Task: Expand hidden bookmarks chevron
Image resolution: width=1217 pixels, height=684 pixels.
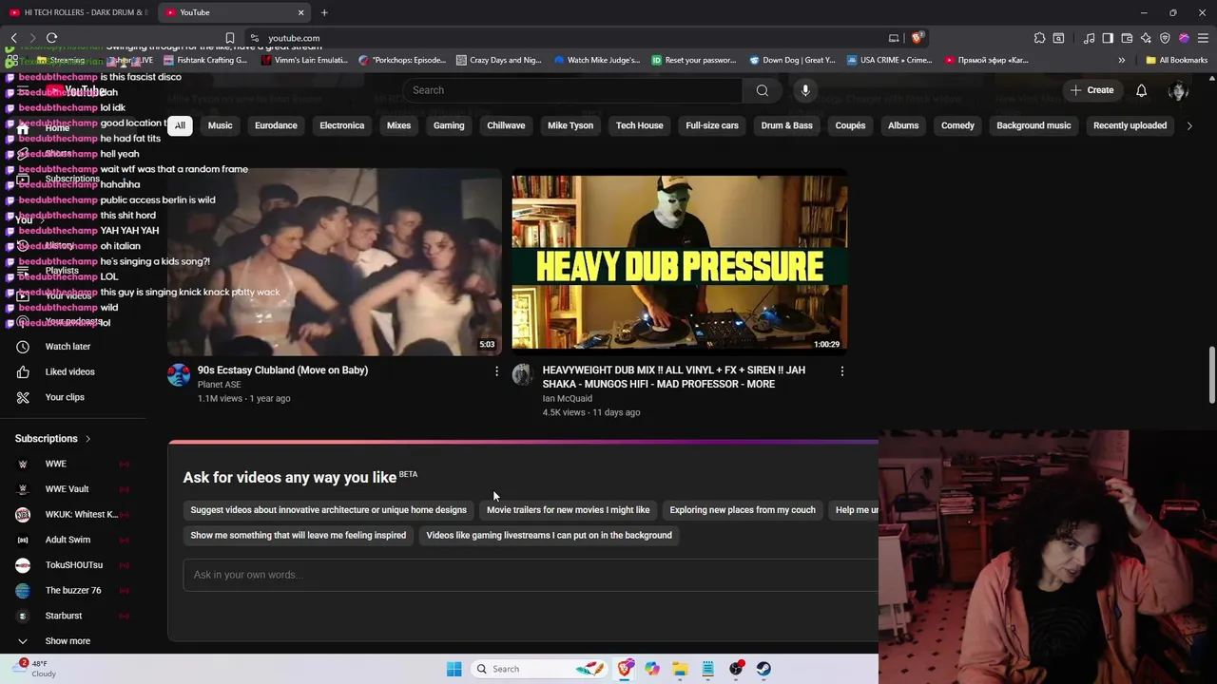Action: pyautogui.click(x=1122, y=60)
